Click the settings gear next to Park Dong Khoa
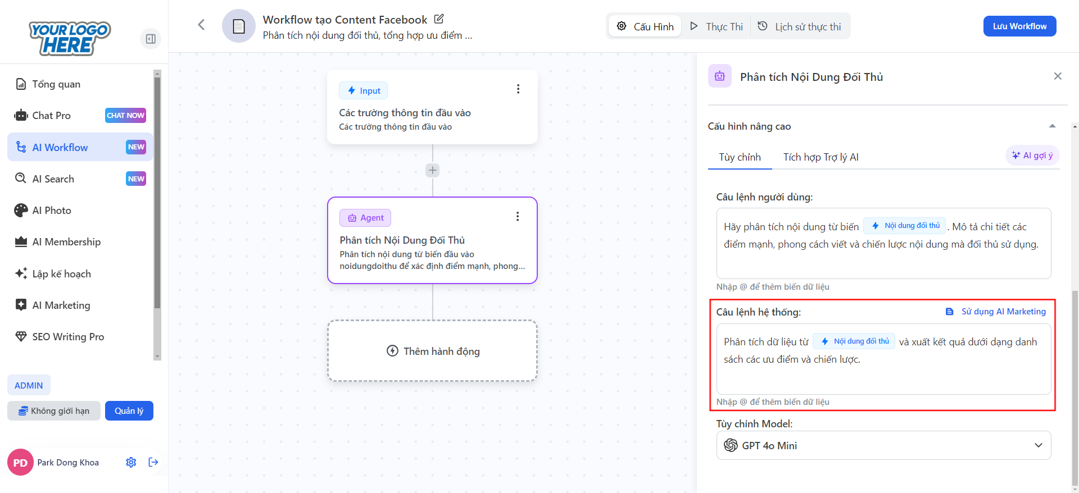The image size is (1079, 493). point(131,462)
